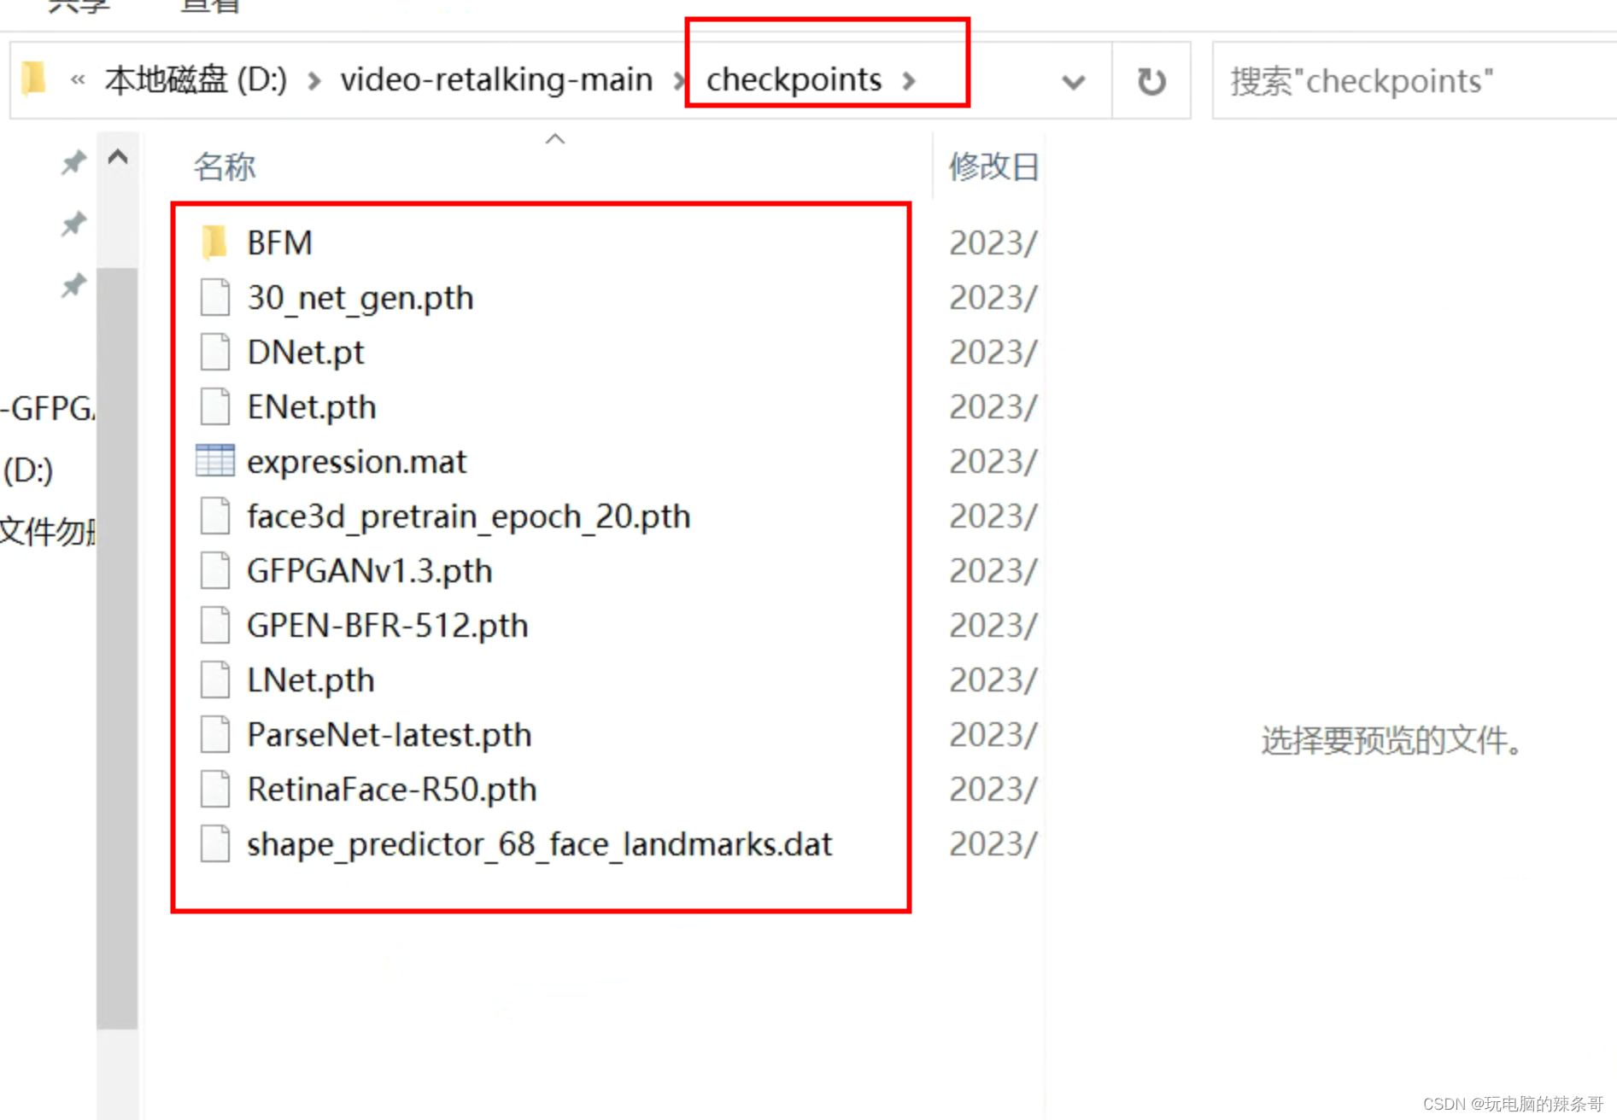
Task: Select the 30_net_gen.pth file icon
Action: pos(214,297)
